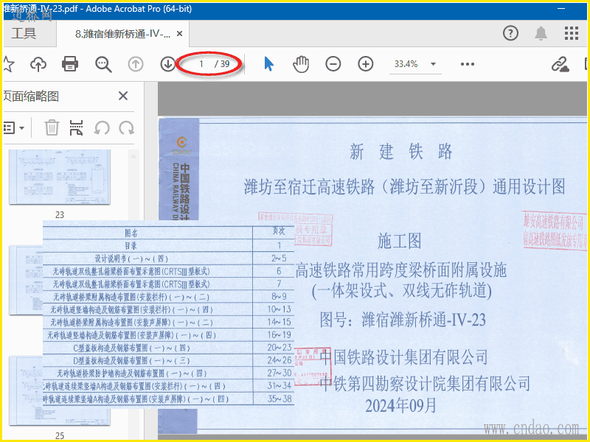Select the hand pan tool
The image size is (590, 442).
click(x=301, y=64)
